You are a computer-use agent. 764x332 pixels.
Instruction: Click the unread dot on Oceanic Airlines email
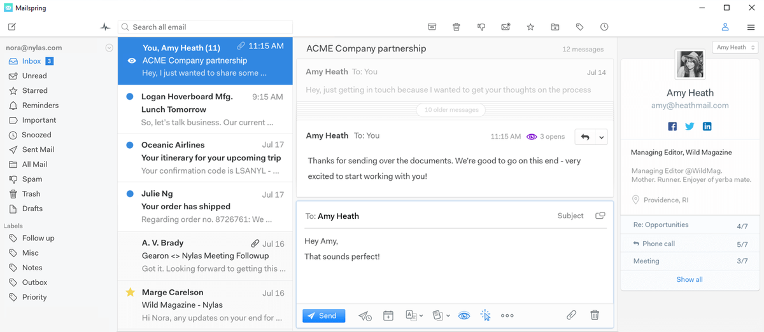(130, 145)
